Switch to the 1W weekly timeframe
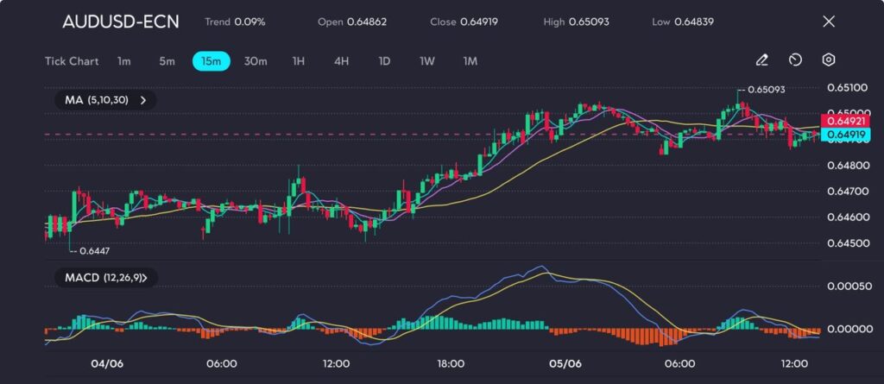The width and height of the screenshot is (884, 384). pyautogui.click(x=427, y=61)
